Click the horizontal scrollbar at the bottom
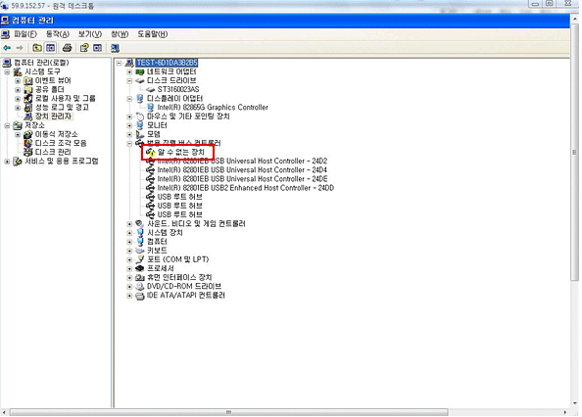582x417 pixels. pos(228,412)
